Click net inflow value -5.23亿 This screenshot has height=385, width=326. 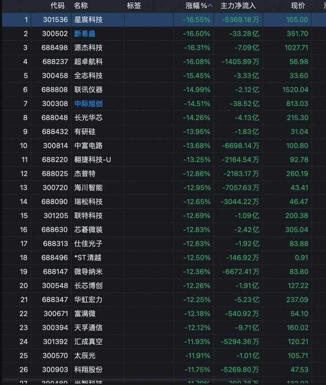coord(247,300)
